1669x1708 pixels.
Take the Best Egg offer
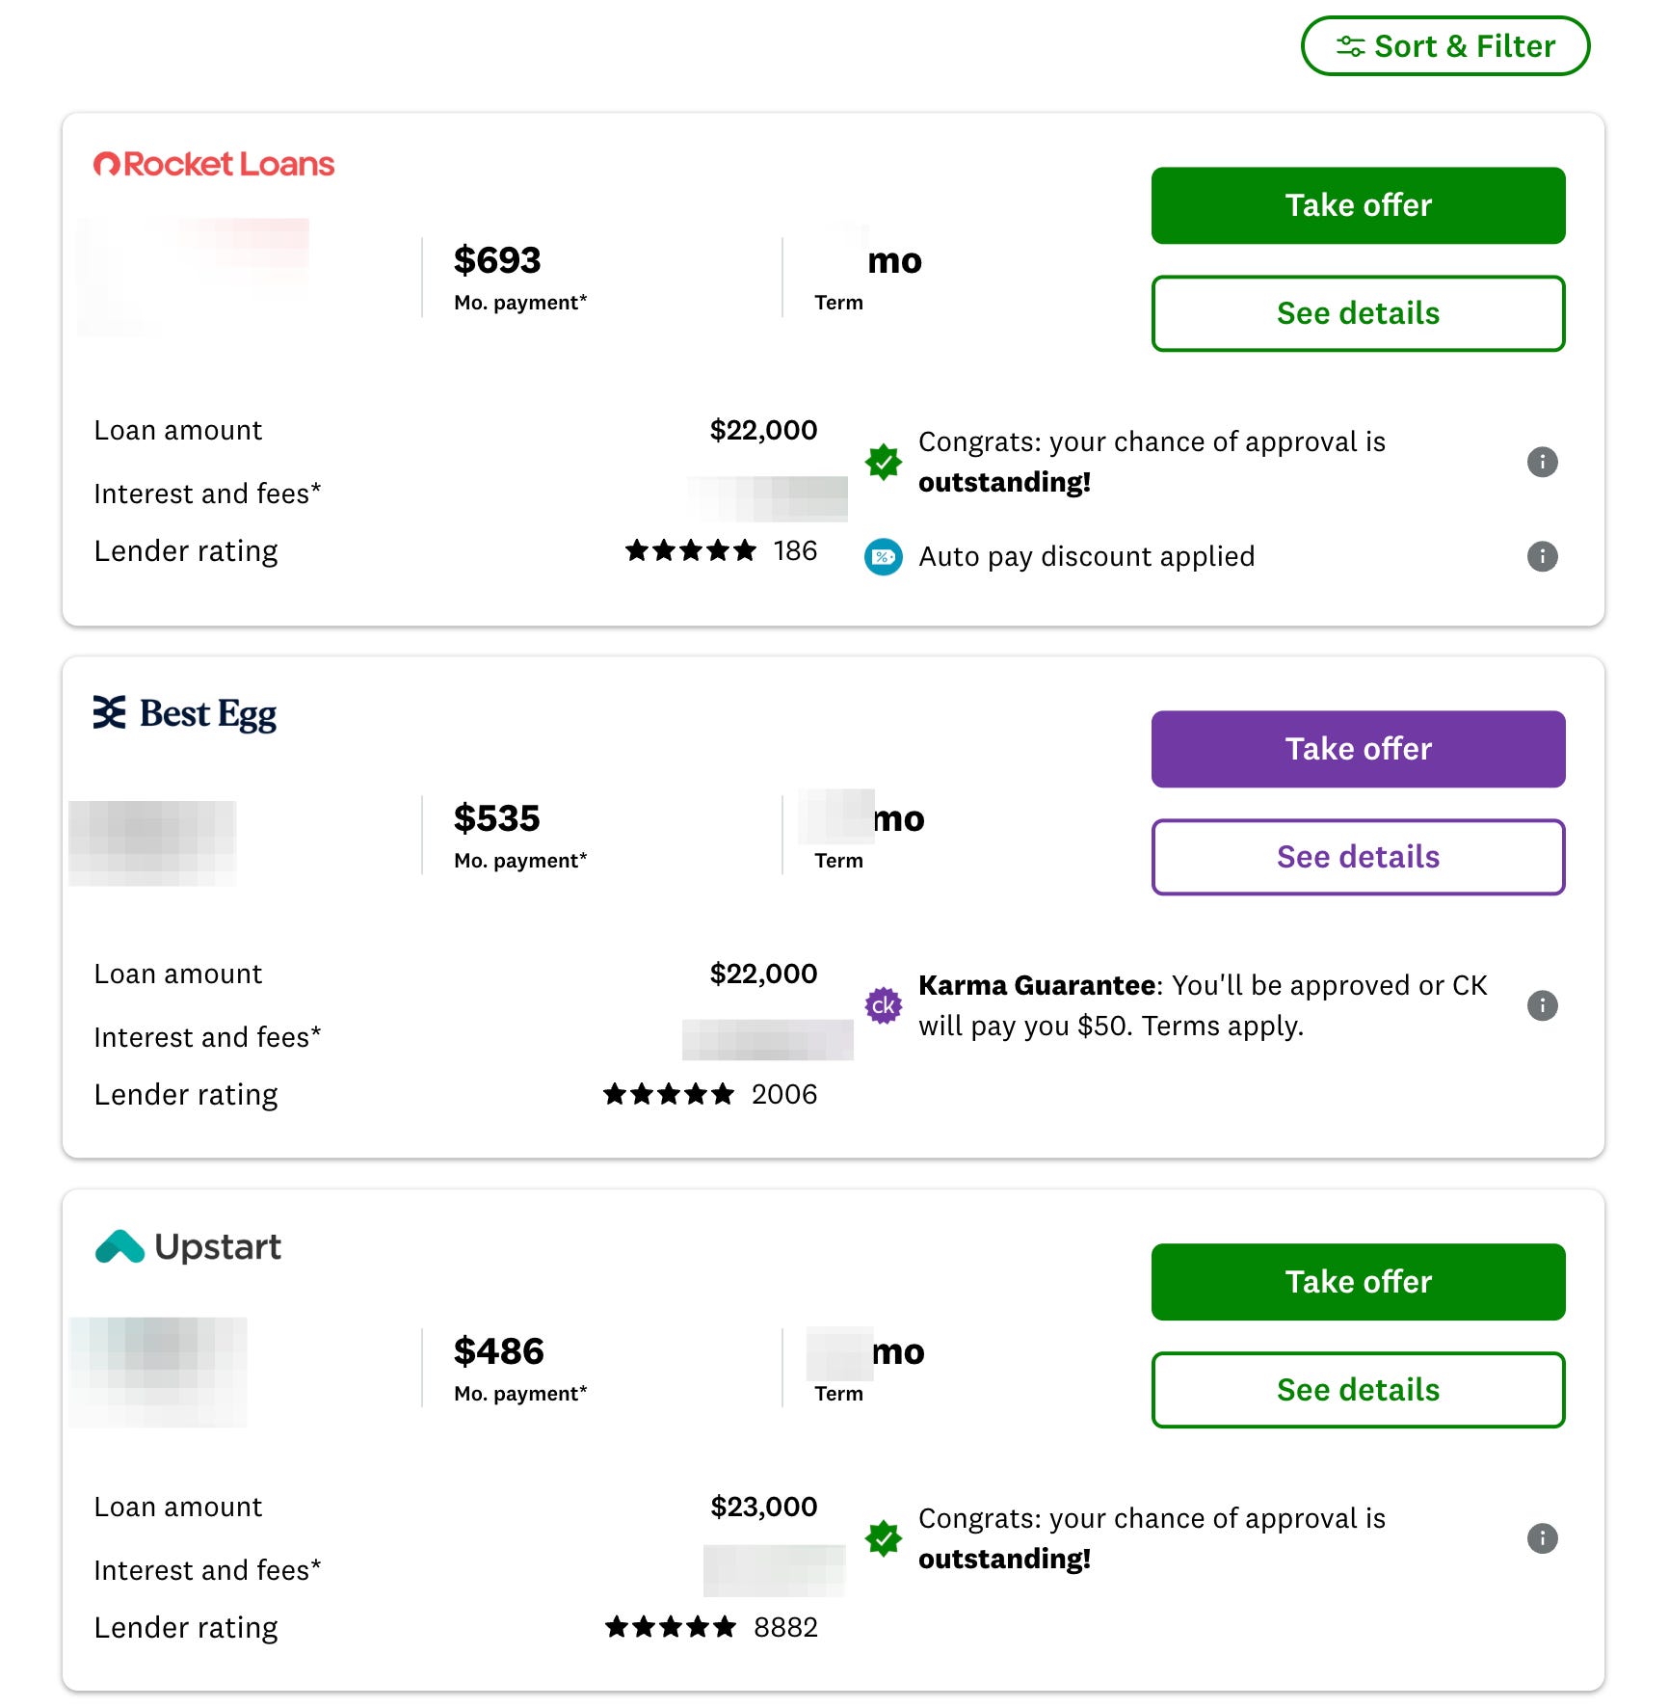(1358, 749)
